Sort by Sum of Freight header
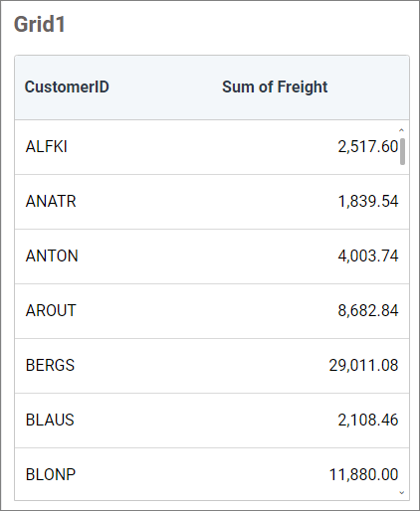This screenshot has height=511, width=420. pyautogui.click(x=275, y=86)
